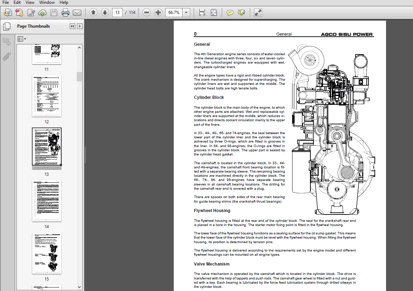
Task: Open the View menu
Action: (x=30, y=2)
